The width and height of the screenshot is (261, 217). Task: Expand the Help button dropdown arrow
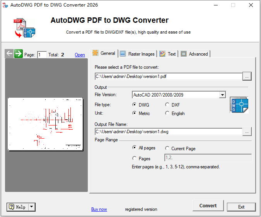32,207
